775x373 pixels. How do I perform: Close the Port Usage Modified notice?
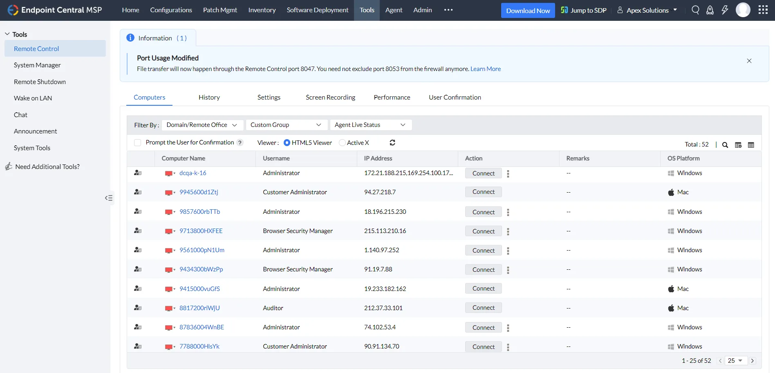[749, 61]
